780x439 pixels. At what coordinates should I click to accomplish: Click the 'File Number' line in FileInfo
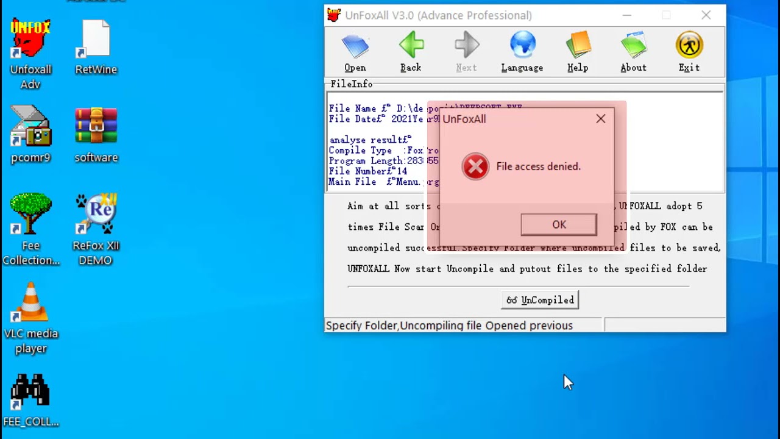pos(367,171)
